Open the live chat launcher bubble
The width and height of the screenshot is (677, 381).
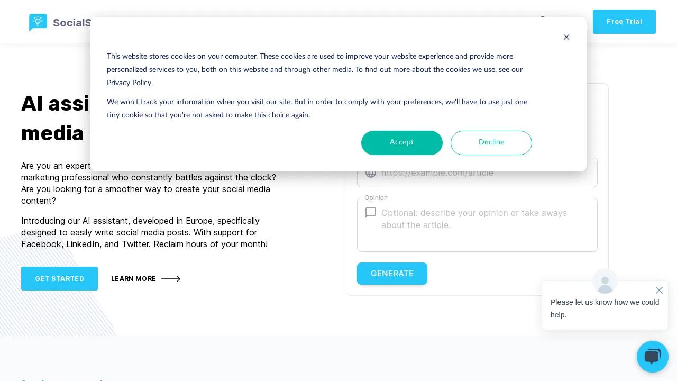click(653, 357)
